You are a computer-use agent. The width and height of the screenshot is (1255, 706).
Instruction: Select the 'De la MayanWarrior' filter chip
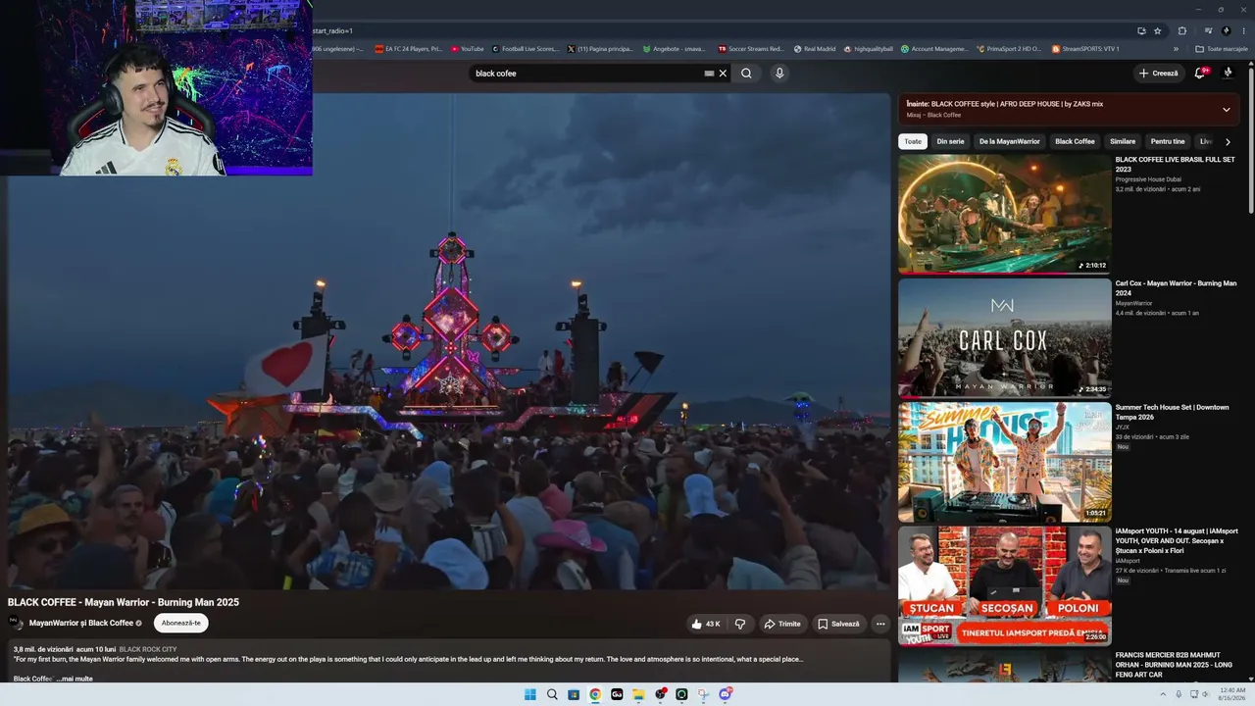[x=1010, y=141]
